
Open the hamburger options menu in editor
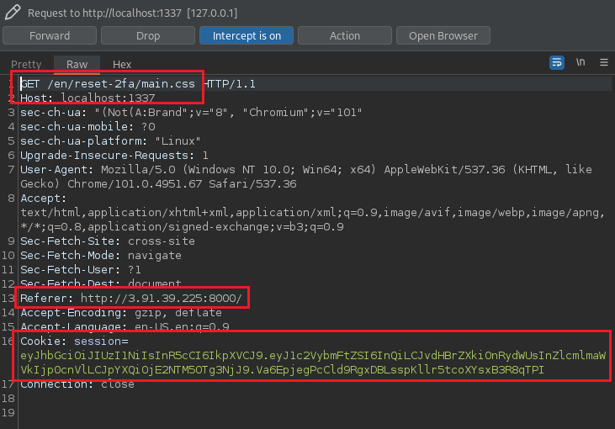pyautogui.click(x=603, y=63)
